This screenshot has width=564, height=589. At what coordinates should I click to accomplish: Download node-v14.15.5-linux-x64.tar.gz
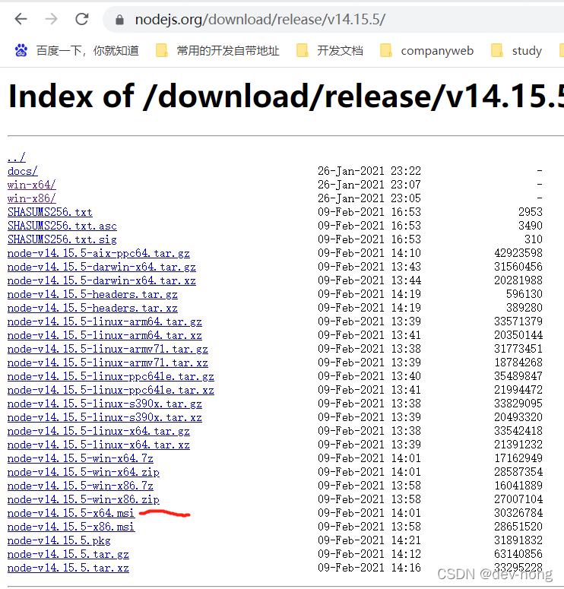99,431
